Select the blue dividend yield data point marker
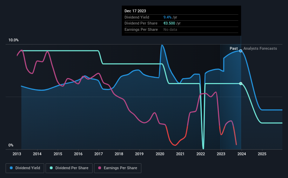Image resolution: width=288 pixels, height=178 pixels. click(x=241, y=51)
